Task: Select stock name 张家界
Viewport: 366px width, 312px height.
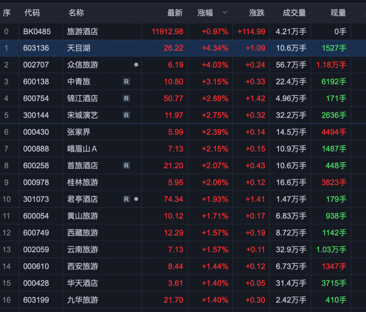Action: (x=79, y=132)
